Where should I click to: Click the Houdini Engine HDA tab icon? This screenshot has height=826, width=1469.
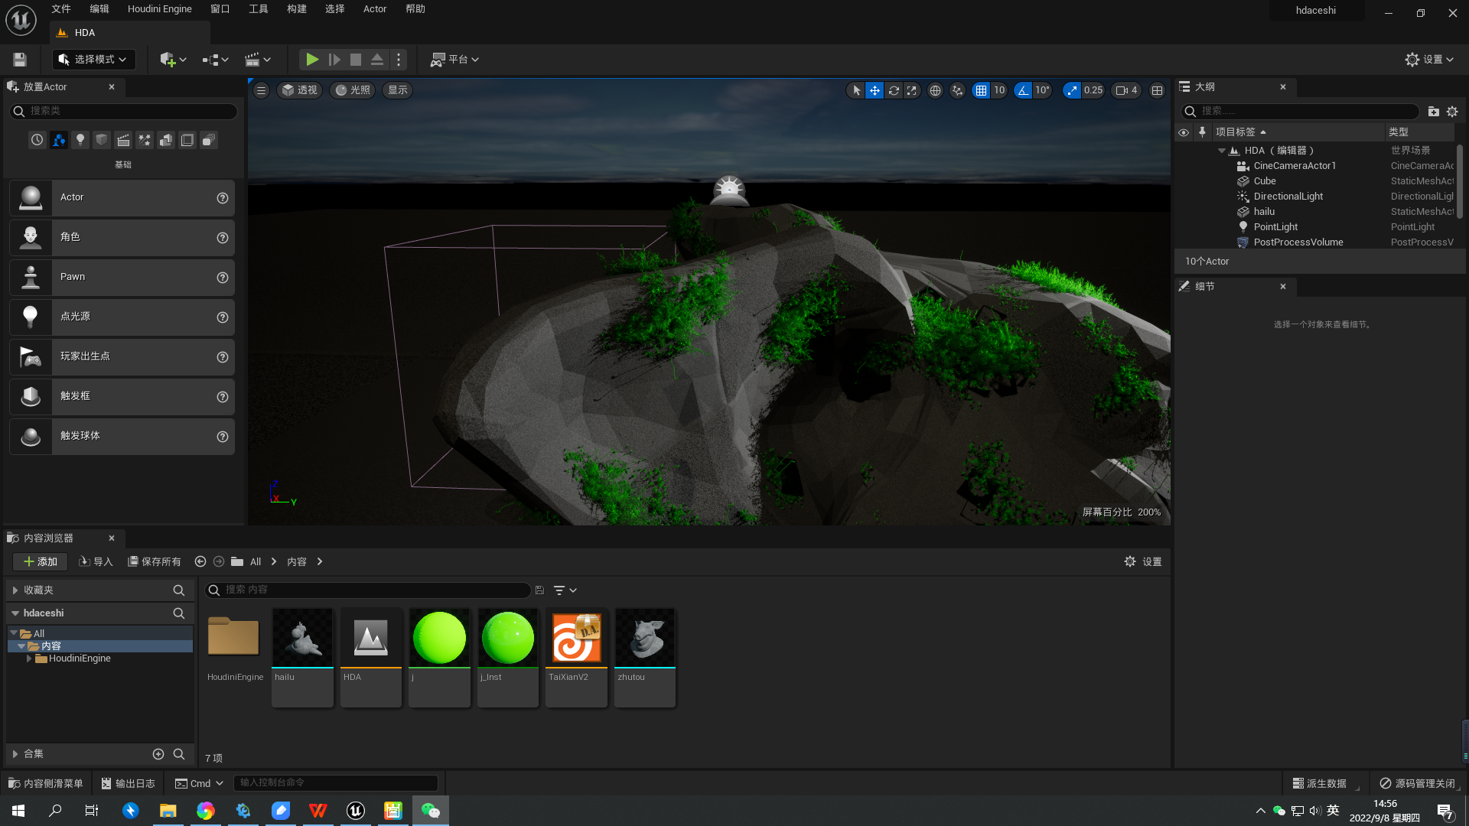click(x=61, y=32)
